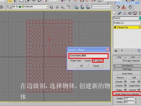This screenshot has height=106, width=141.
Task: Open Bridge settings box
Action: click(125, 90)
